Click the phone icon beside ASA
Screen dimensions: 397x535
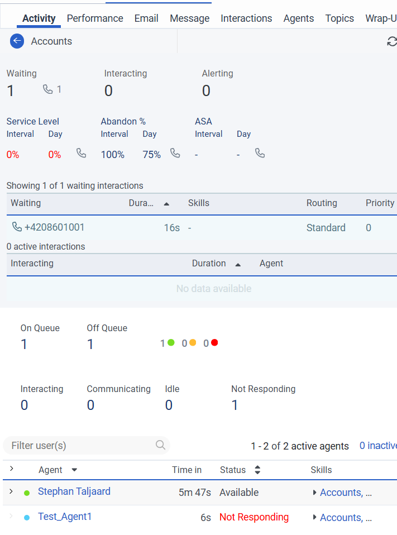tap(260, 153)
